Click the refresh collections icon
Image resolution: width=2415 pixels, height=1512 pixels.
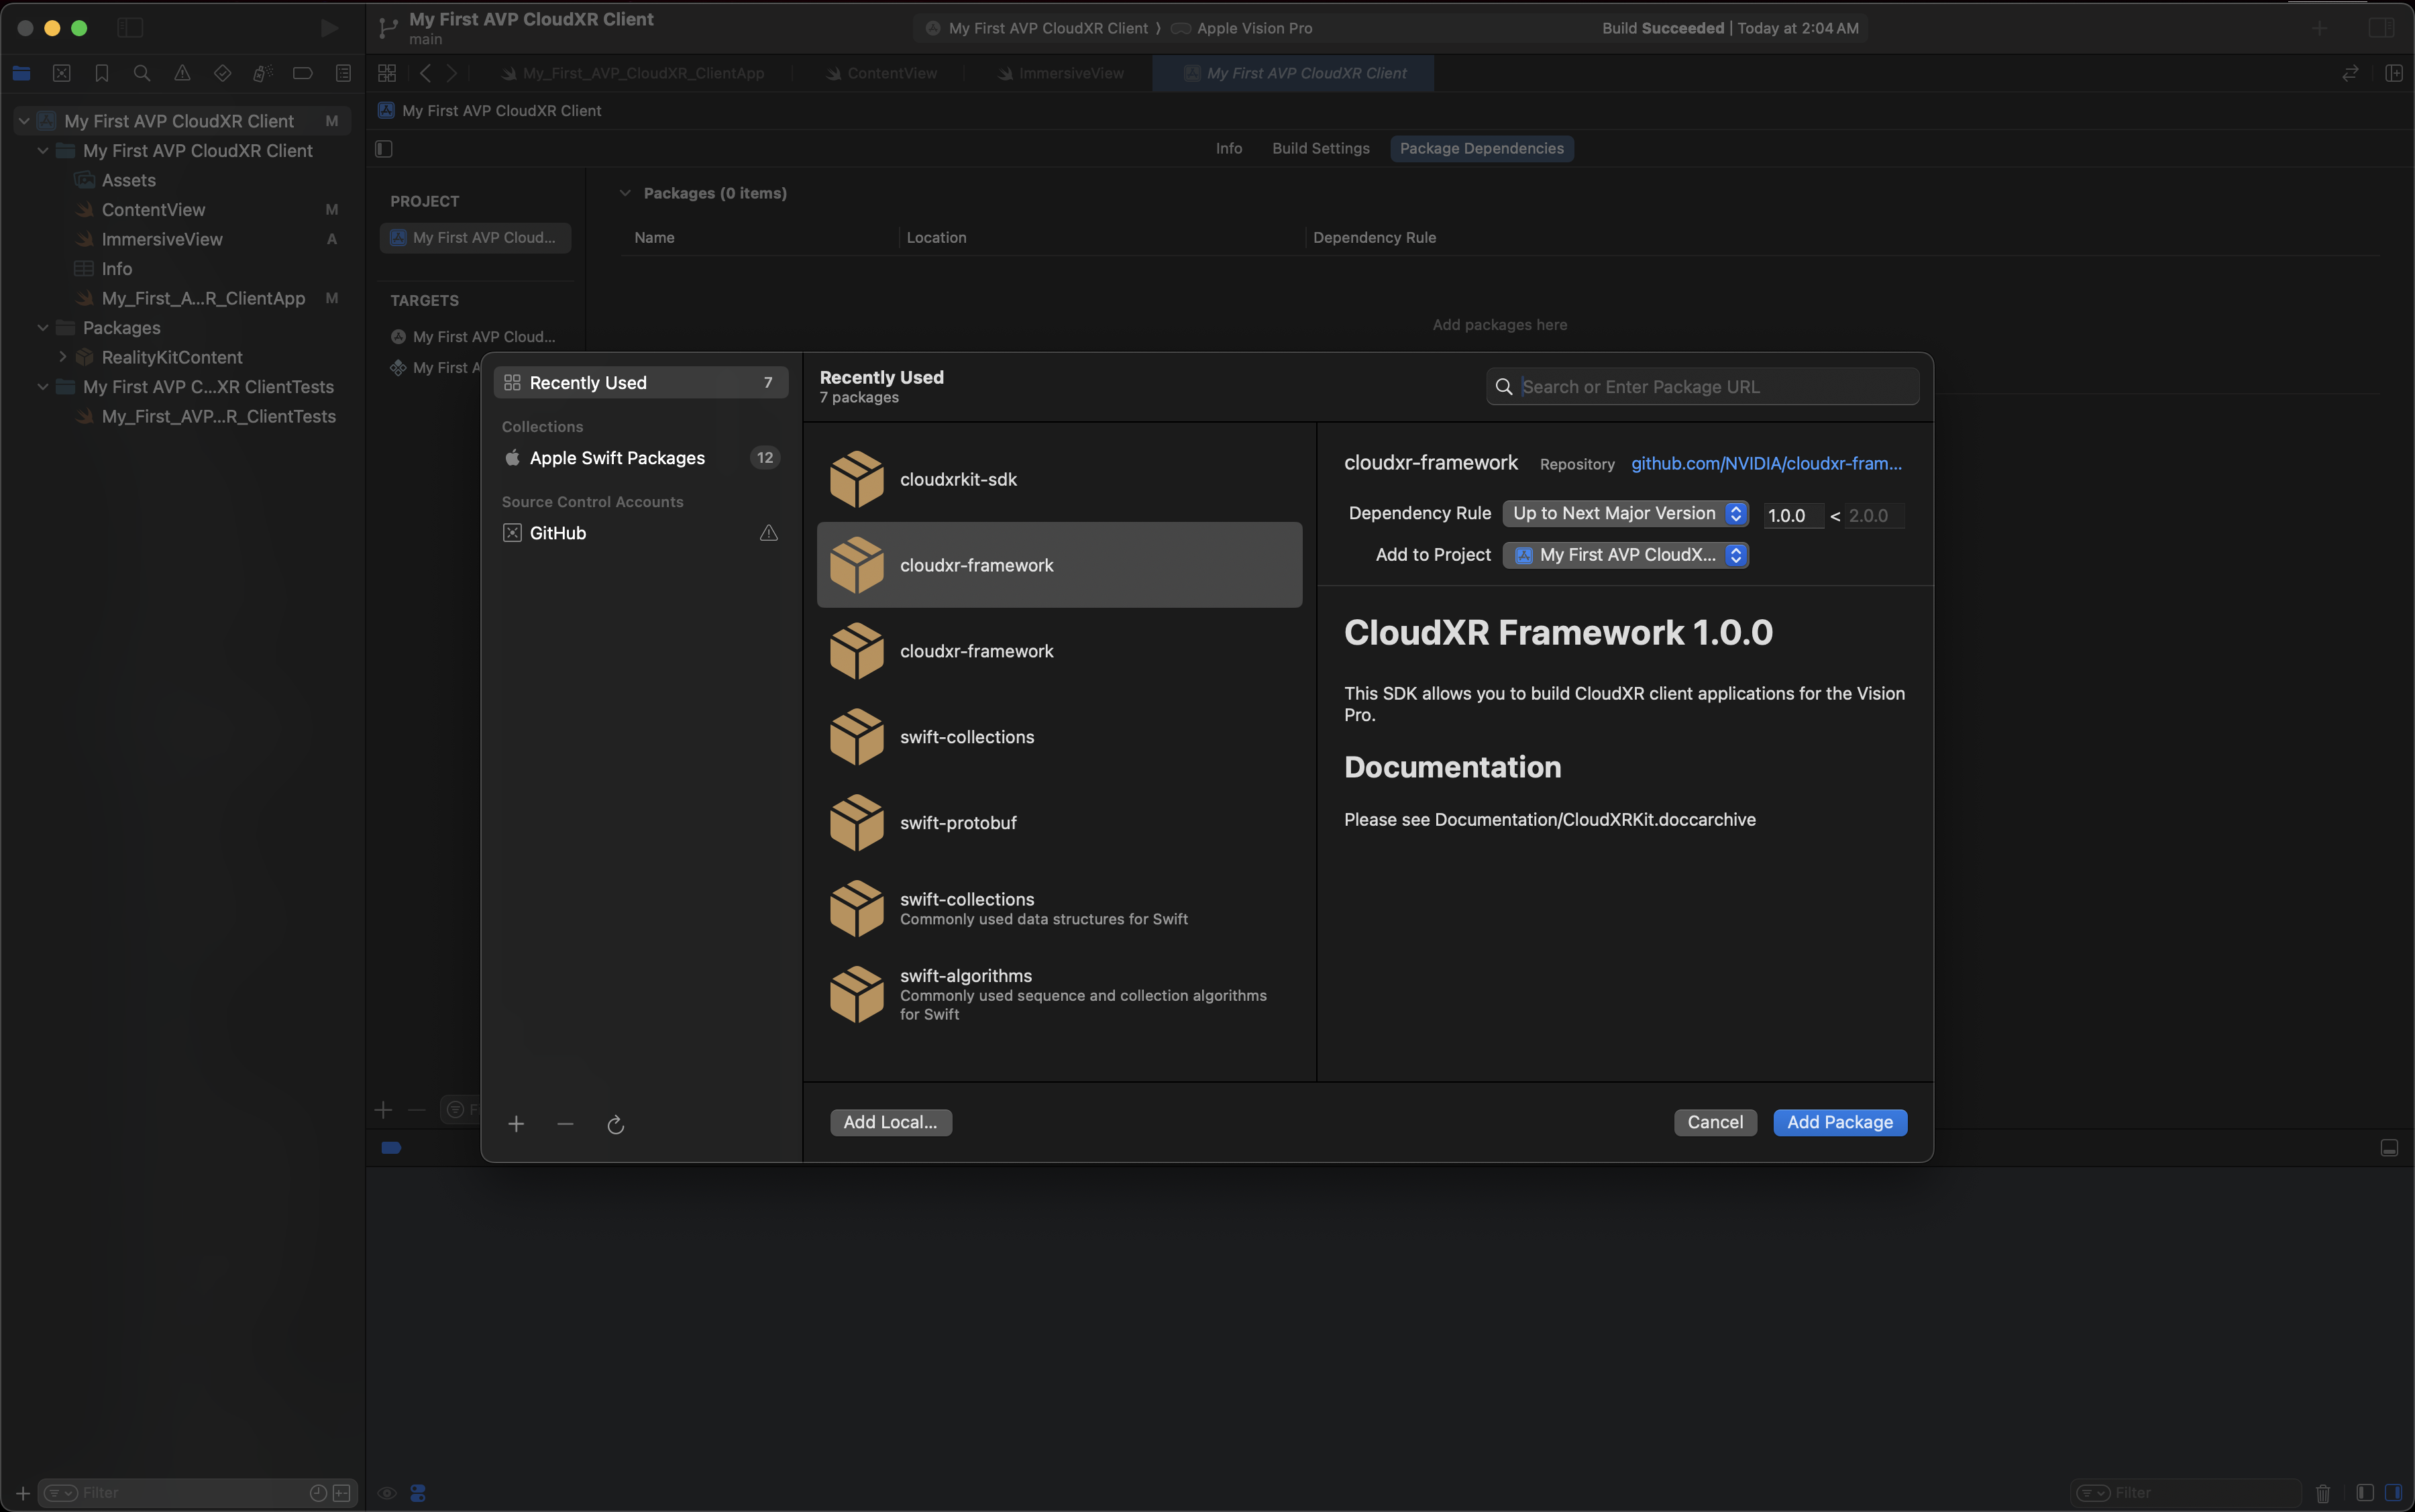pos(615,1124)
